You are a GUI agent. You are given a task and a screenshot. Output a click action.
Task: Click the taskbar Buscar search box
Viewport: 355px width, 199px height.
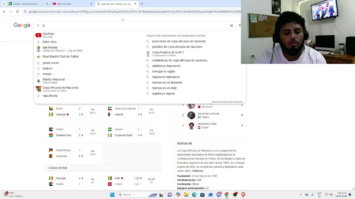pyautogui.click(x=137, y=195)
